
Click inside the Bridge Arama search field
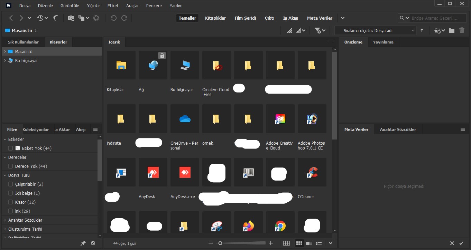pyautogui.click(x=438, y=18)
